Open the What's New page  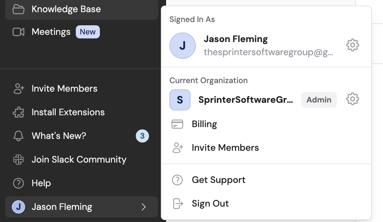coord(59,136)
